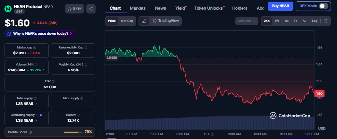Viewport: 337px width, 139px height.
Task: Select Mkt Cap chart view
Action: click(x=127, y=21)
